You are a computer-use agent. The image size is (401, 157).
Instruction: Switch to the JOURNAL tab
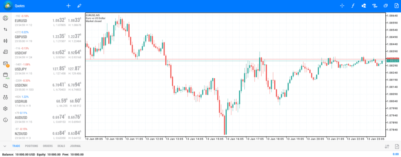(x=76, y=146)
